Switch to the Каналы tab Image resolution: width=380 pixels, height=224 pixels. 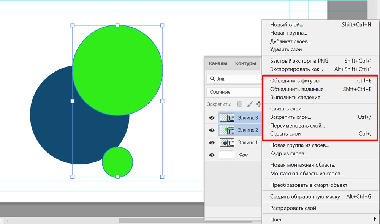click(x=218, y=63)
